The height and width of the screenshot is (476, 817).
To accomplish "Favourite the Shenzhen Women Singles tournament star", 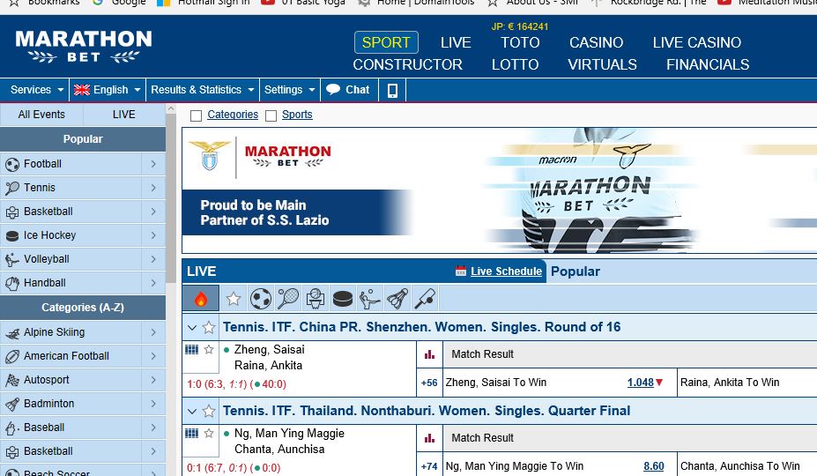I will click(209, 327).
